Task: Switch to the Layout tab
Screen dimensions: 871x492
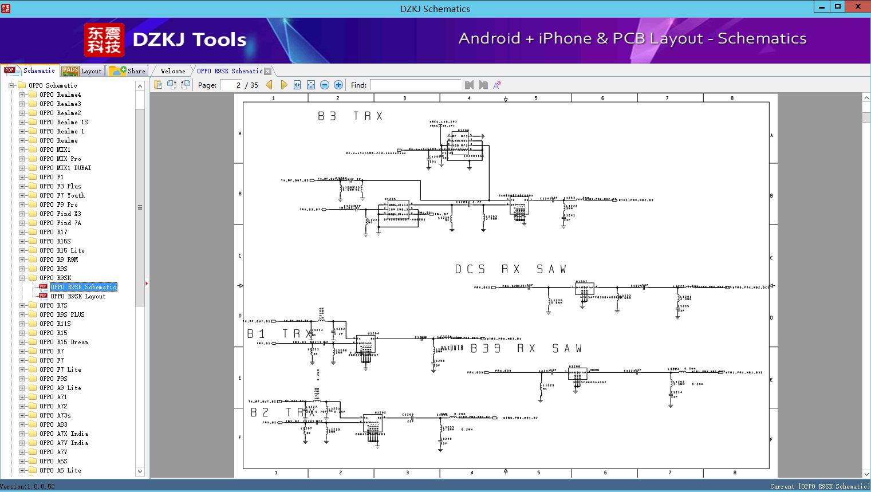Action: click(82, 71)
